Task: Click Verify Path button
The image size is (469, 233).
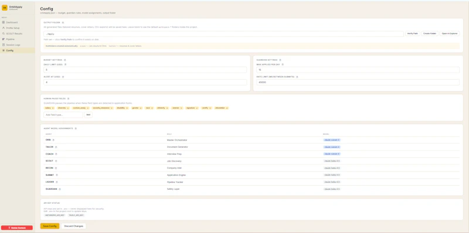Action: pyautogui.click(x=413, y=33)
